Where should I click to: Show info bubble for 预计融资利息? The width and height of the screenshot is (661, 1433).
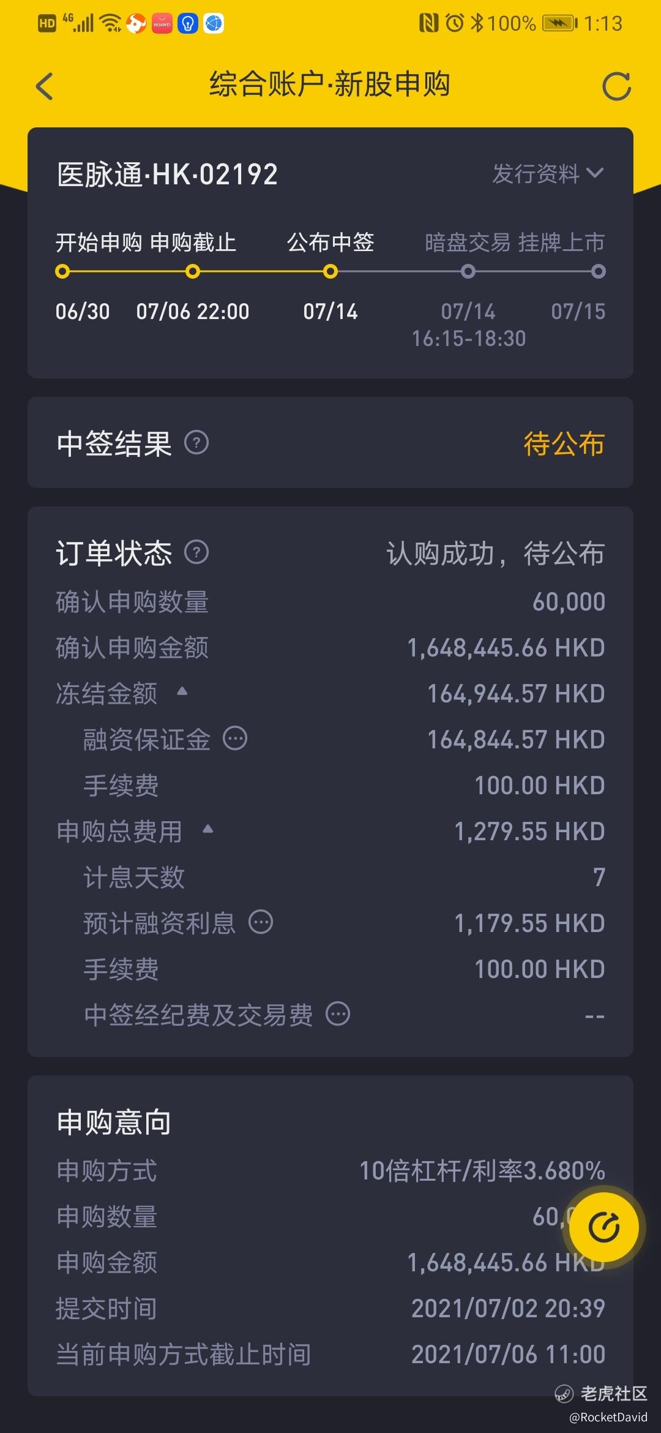261,922
